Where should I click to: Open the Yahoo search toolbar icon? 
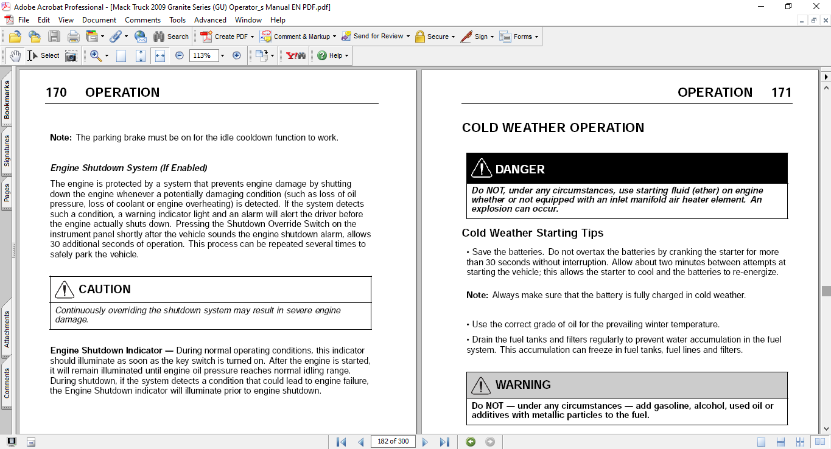pyautogui.click(x=296, y=55)
